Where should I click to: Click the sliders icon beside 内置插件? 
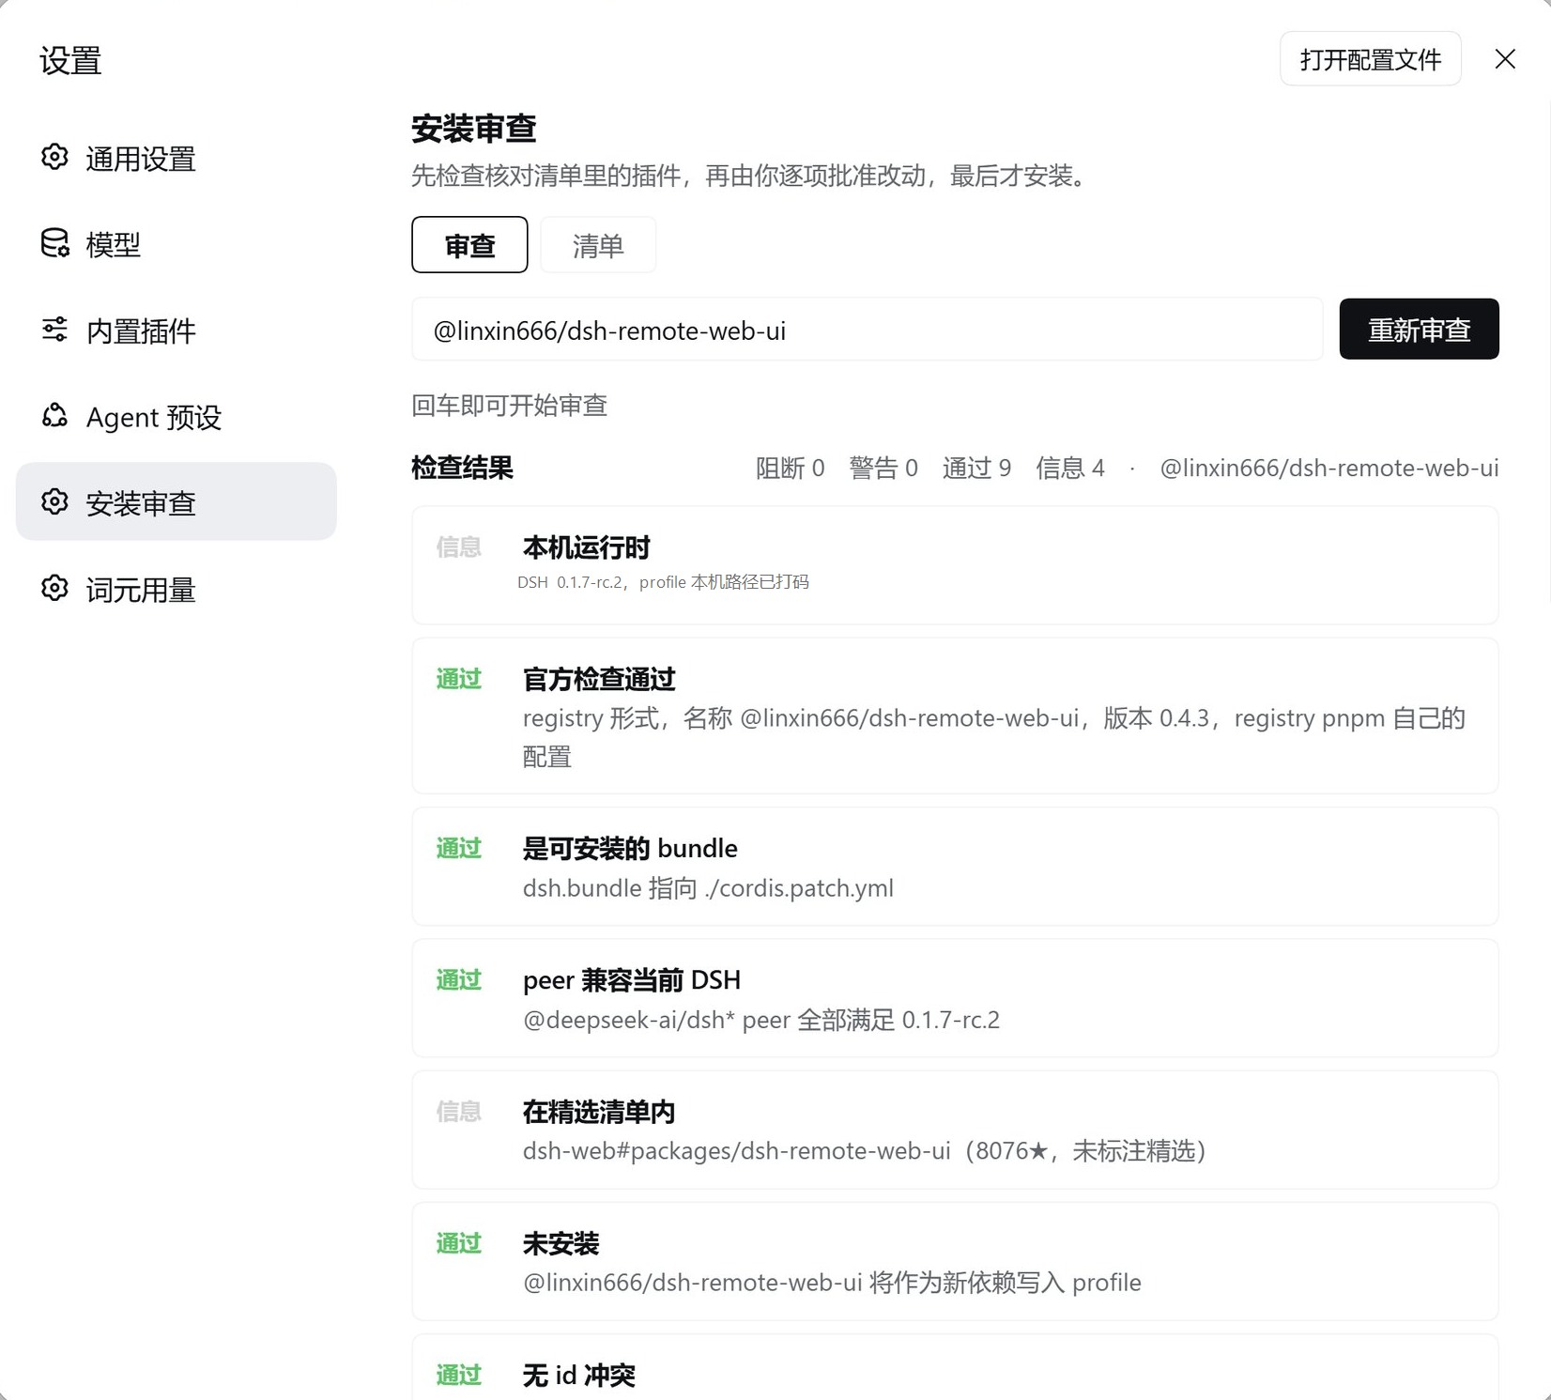click(x=54, y=330)
